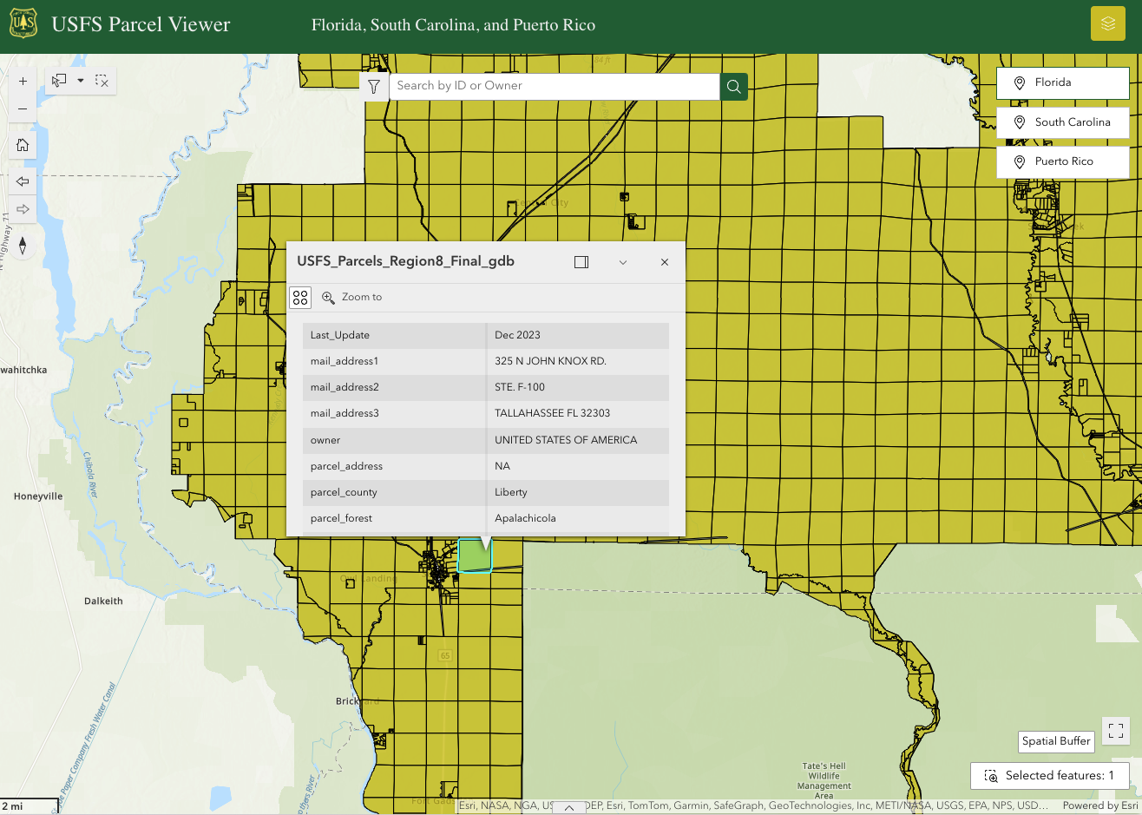Collapse the popup with the chevron
Image resolution: width=1142 pixels, height=815 pixels.
click(623, 261)
